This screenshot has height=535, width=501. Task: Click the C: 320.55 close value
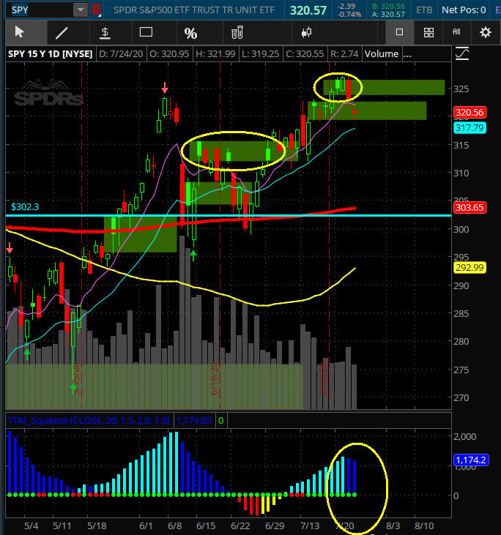(x=305, y=54)
